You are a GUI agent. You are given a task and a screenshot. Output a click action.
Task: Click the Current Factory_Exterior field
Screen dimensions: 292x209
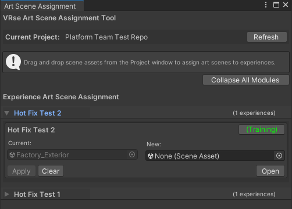tap(73, 154)
